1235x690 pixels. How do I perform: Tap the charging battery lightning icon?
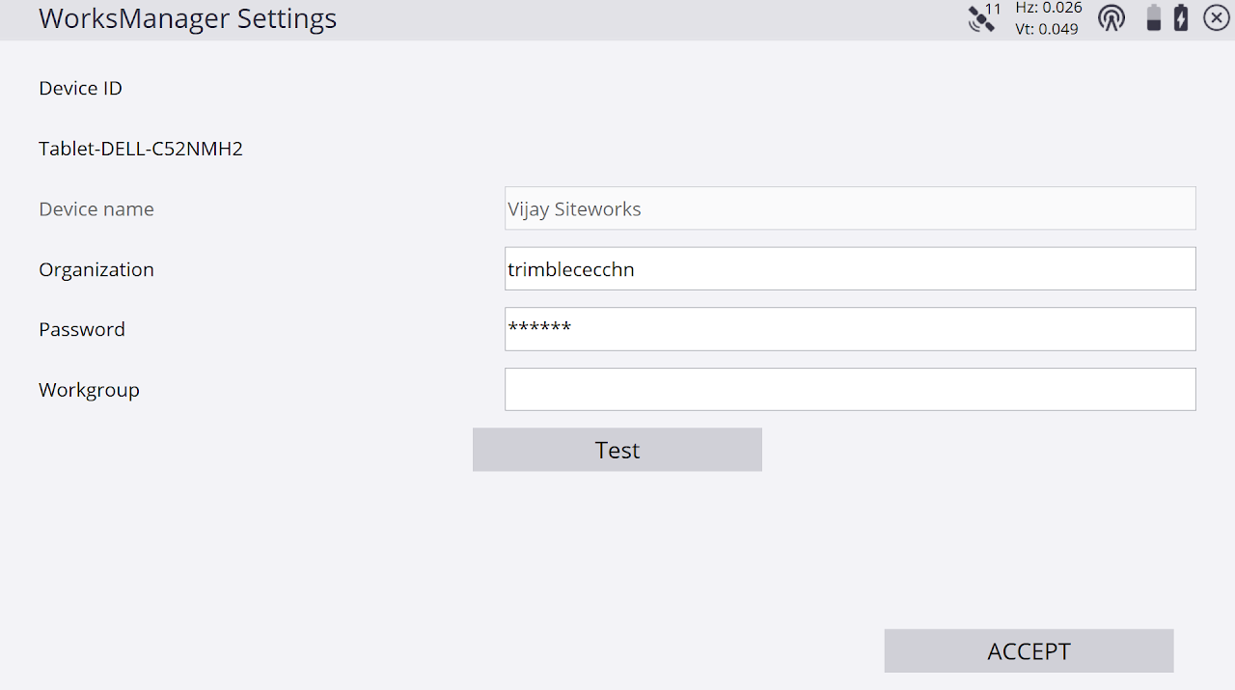(1181, 18)
